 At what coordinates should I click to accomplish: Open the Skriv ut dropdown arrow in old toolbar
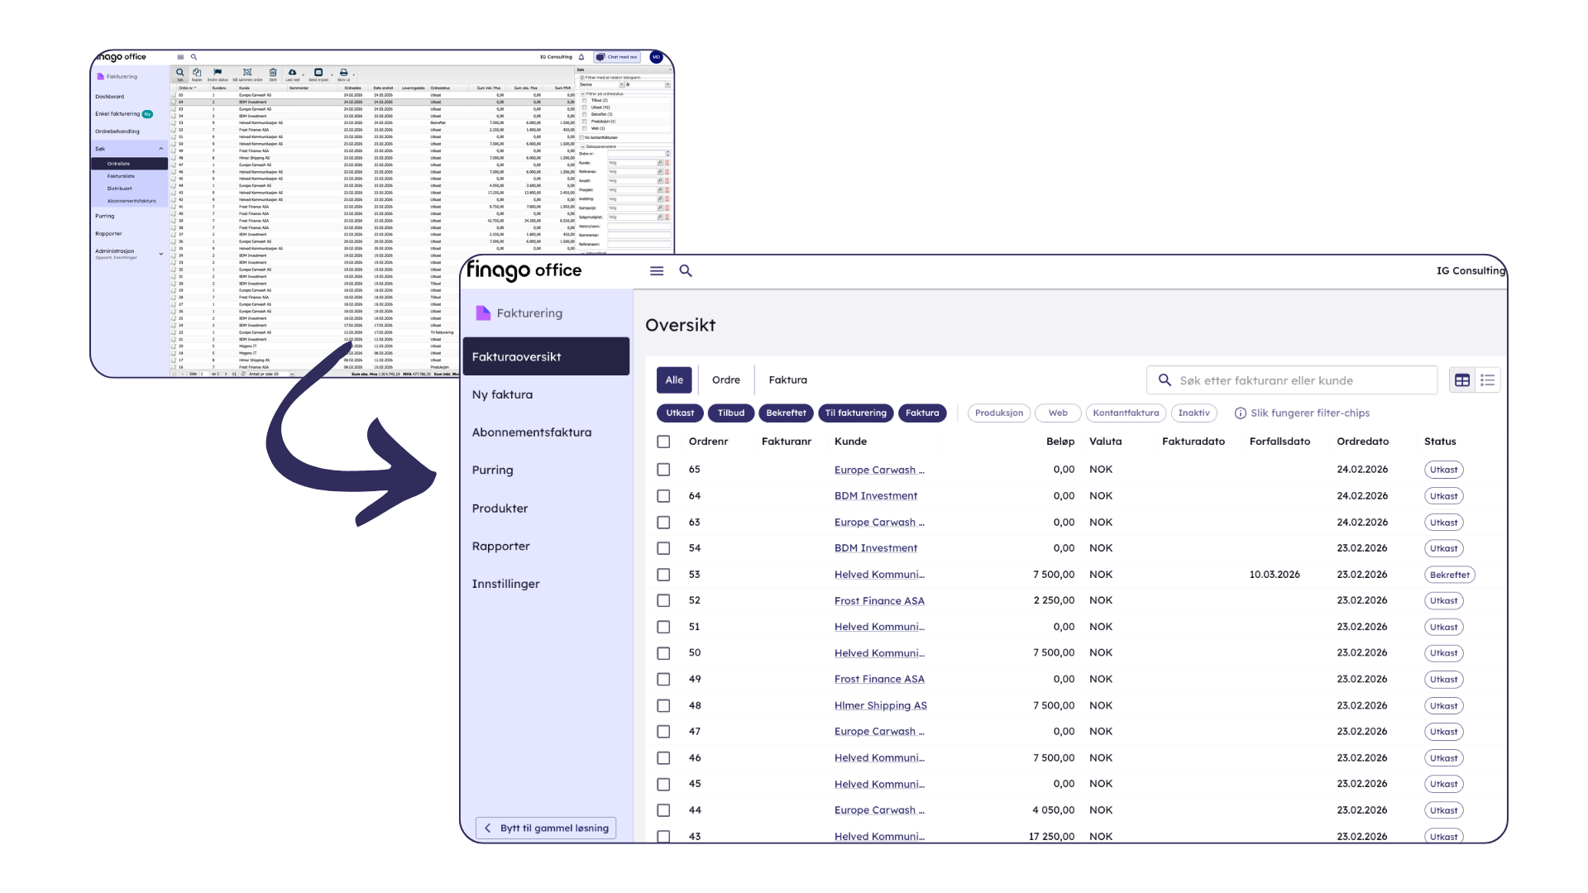(352, 74)
